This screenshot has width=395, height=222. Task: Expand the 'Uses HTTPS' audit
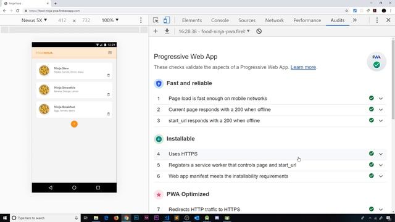381,154
